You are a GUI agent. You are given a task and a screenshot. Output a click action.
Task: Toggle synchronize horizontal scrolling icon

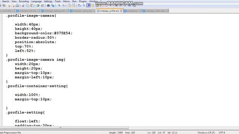[74, 6]
